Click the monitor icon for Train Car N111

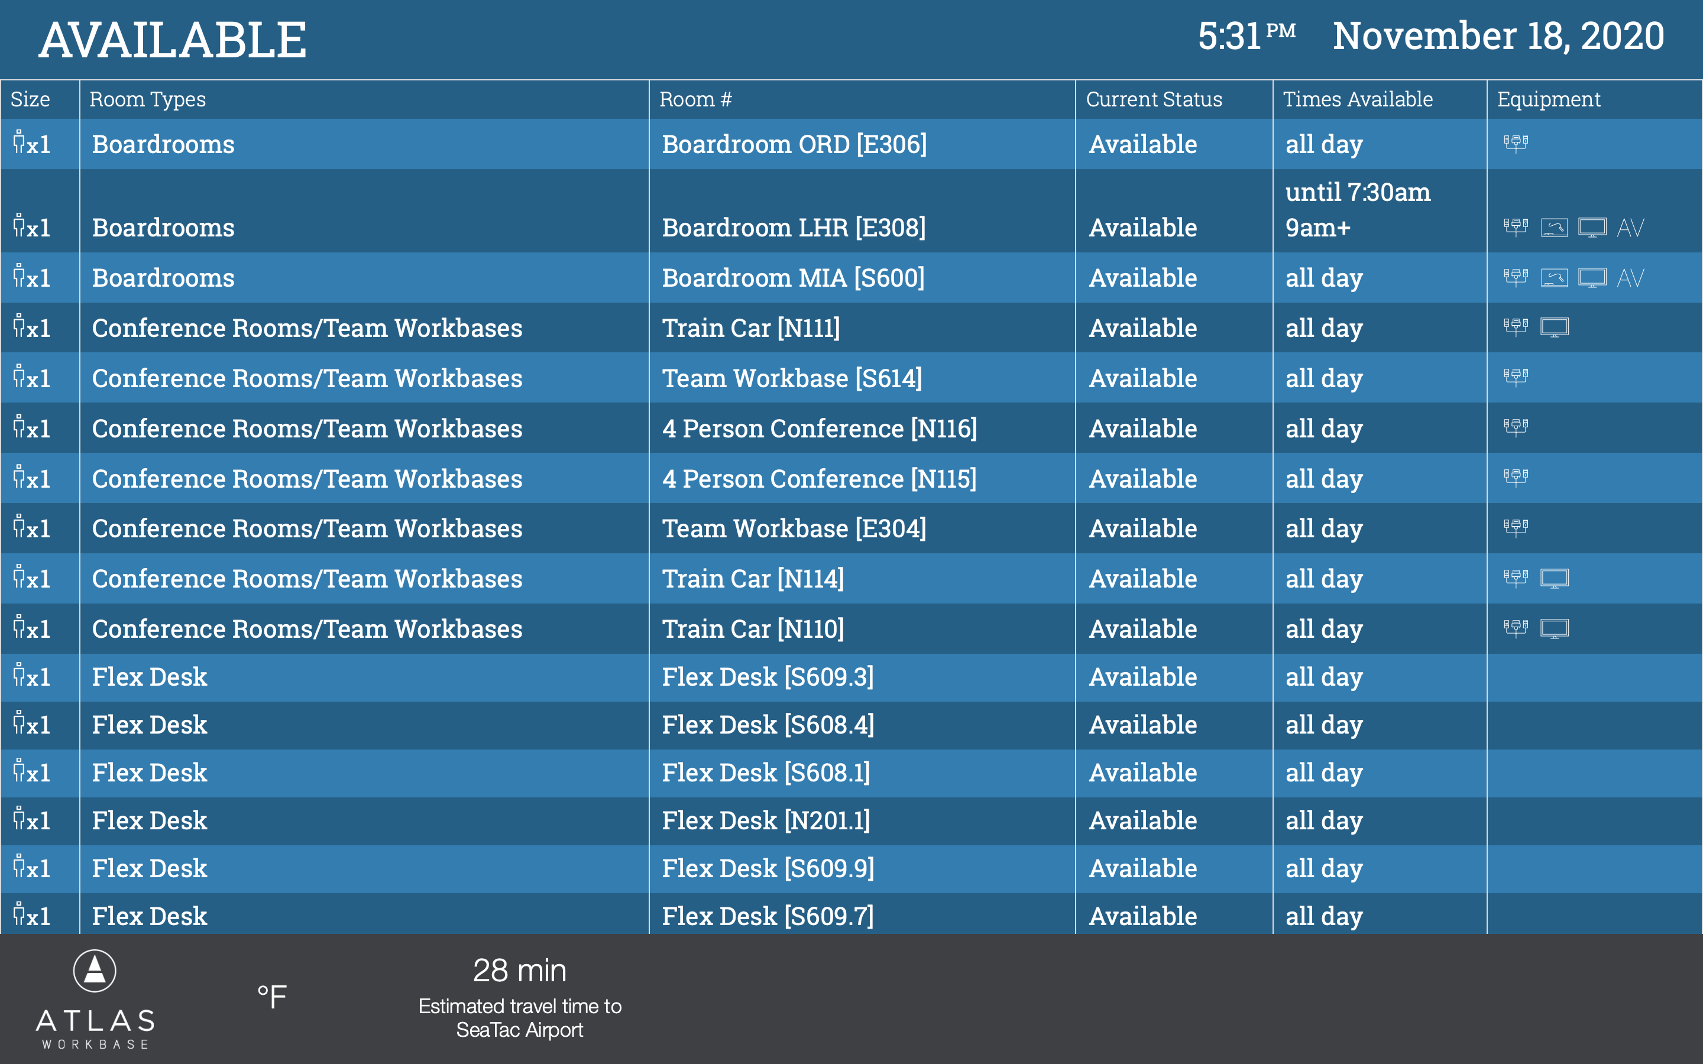click(1554, 327)
